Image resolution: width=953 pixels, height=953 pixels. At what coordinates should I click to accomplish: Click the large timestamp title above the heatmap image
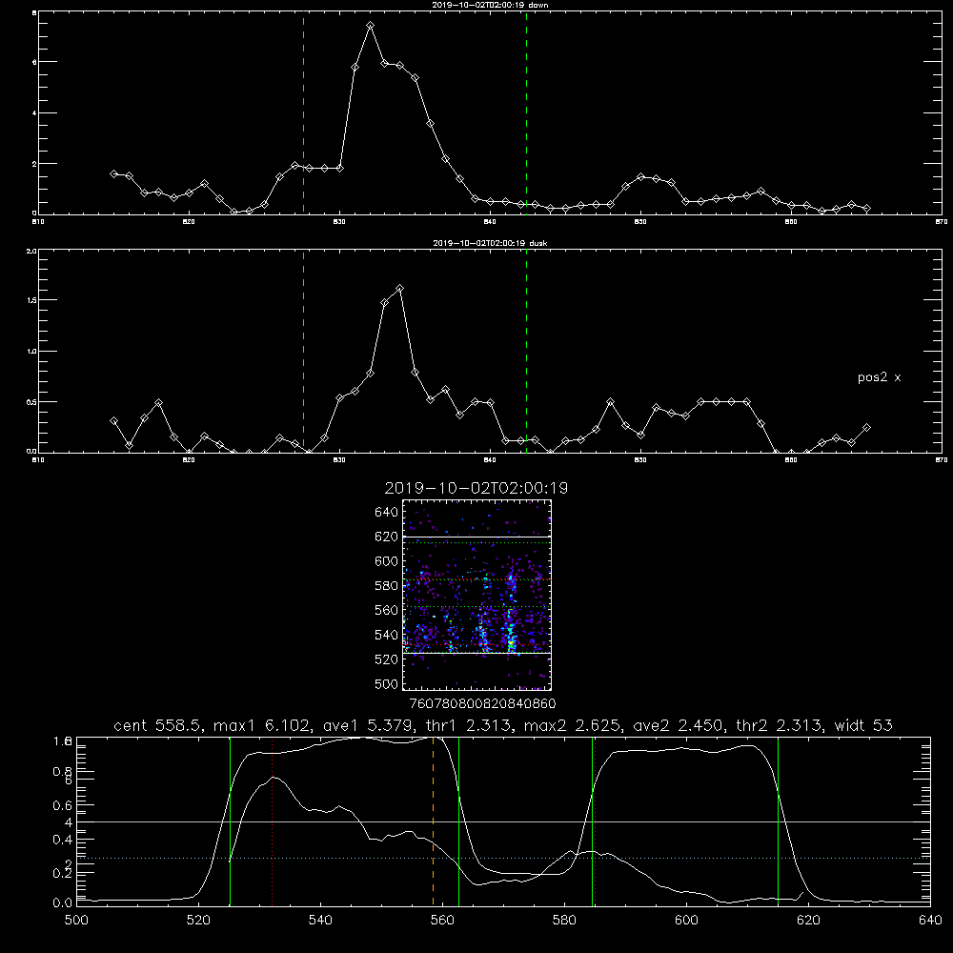click(476, 488)
